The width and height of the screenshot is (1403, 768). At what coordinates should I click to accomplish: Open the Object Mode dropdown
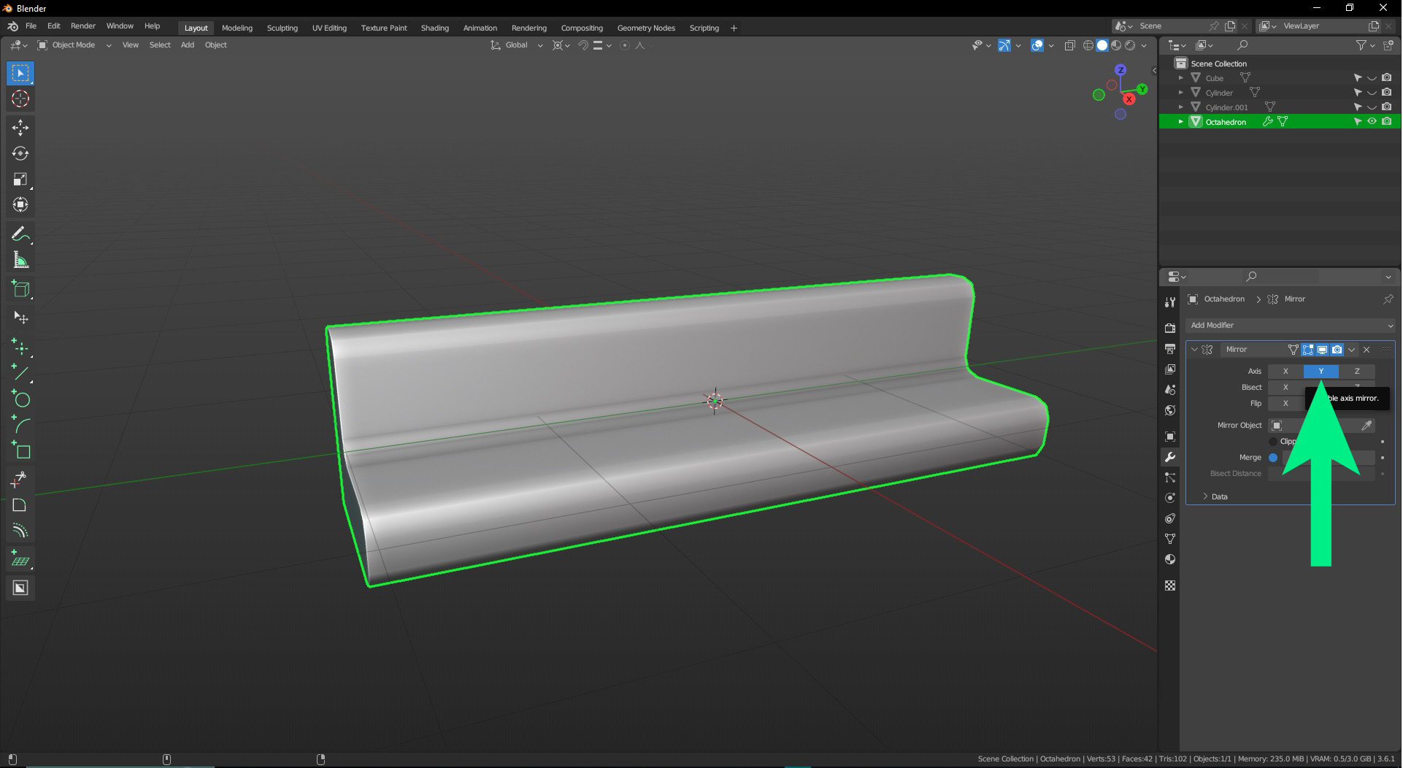coord(74,45)
